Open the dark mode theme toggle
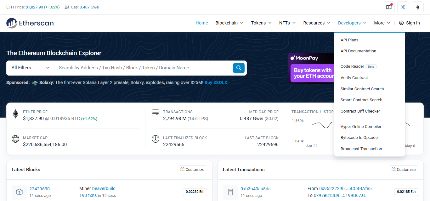This screenshot has width=430, height=201. (403, 7)
